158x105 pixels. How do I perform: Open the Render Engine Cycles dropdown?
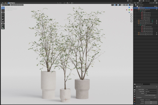[x=151, y=90]
